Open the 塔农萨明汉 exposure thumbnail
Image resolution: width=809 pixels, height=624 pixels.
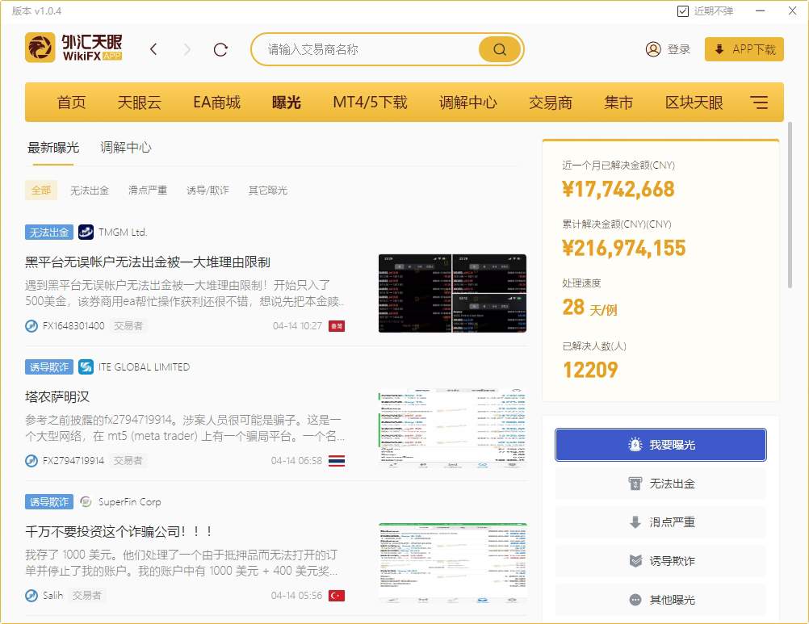(x=452, y=429)
